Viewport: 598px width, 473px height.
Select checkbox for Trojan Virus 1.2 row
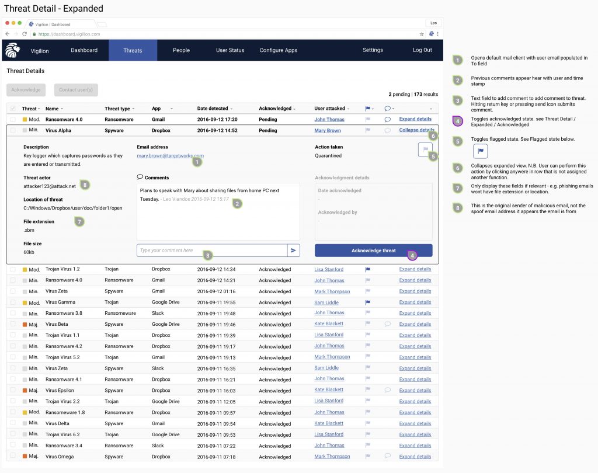pyautogui.click(x=13, y=270)
